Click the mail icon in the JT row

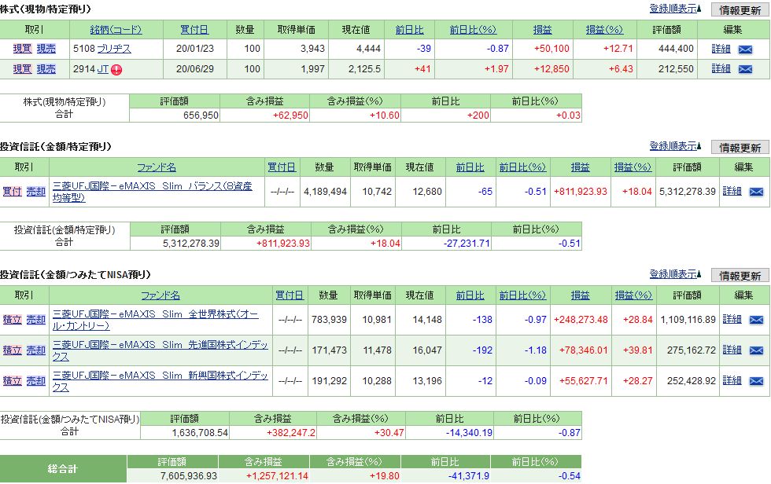click(x=745, y=69)
